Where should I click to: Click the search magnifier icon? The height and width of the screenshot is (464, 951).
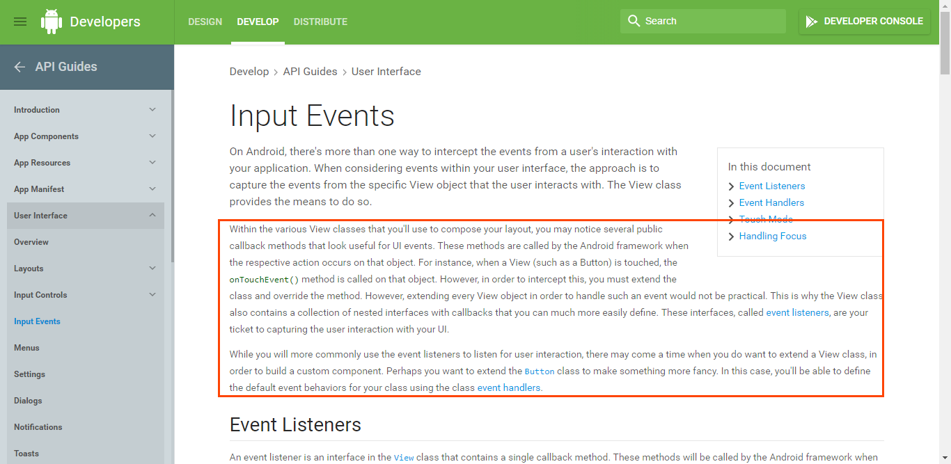(x=634, y=21)
